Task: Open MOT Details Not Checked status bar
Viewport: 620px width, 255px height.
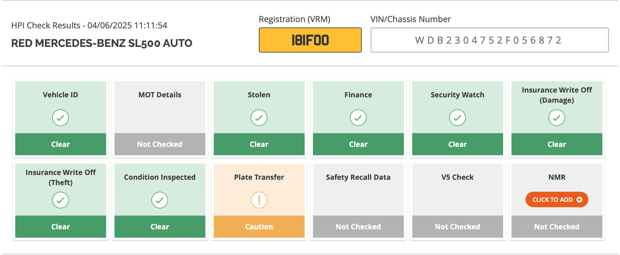Action: pos(160,144)
